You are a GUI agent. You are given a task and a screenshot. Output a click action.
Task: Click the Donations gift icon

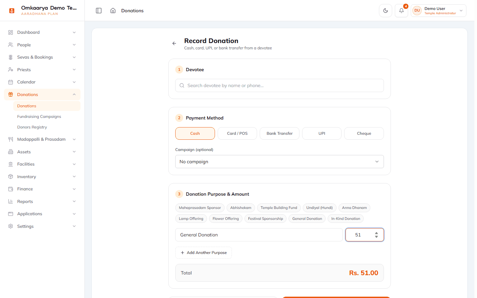pyautogui.click(x=11, y=94)
